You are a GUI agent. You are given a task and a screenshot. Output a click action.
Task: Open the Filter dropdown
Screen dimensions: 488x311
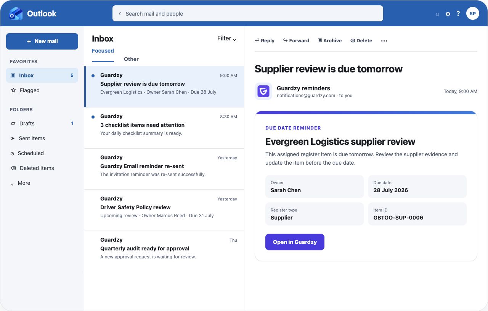point(227,38)
